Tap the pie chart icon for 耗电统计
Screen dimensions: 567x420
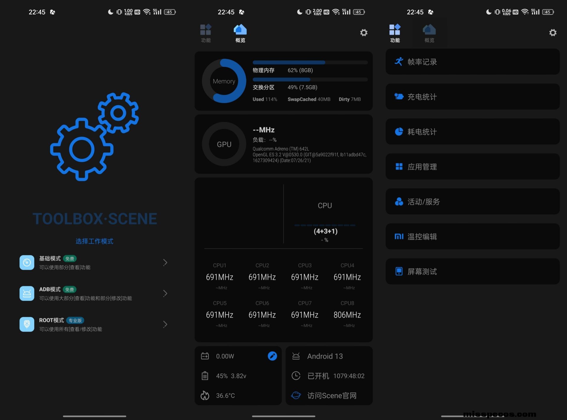[399, 132]
